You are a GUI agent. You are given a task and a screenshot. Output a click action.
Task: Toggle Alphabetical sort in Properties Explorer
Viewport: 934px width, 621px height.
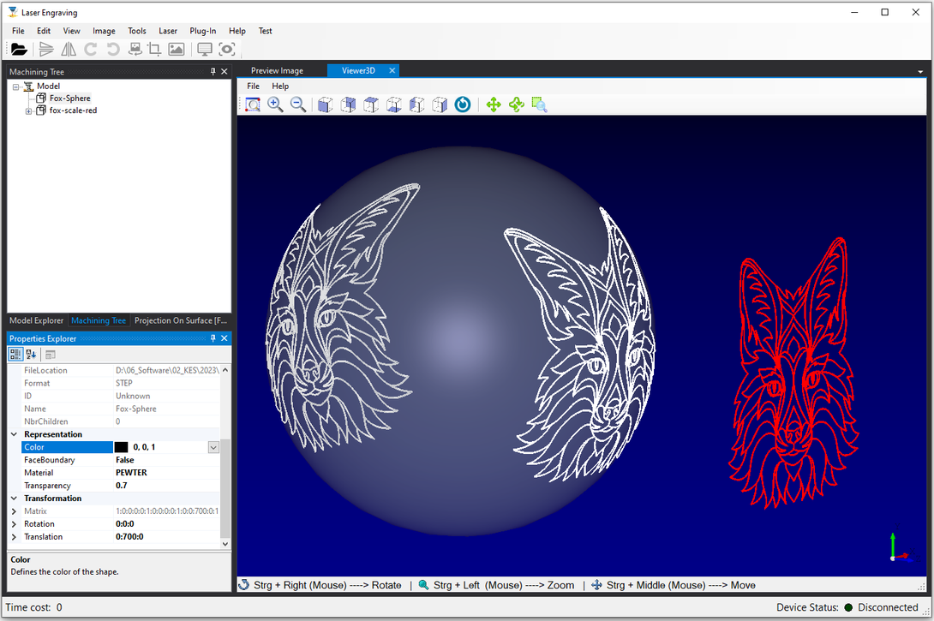coord(32,355)
